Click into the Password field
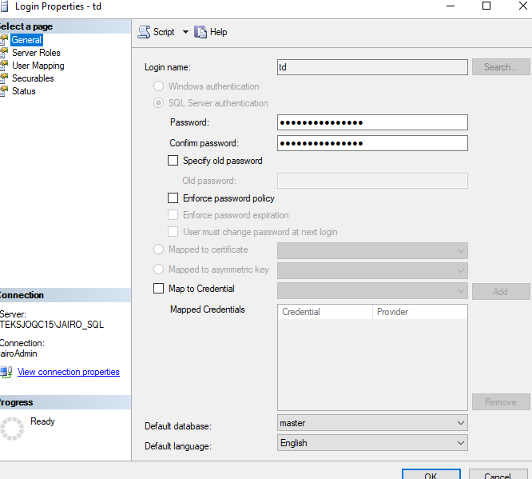The height and width of the screenshot is (479, 532). tap(372, 122)
